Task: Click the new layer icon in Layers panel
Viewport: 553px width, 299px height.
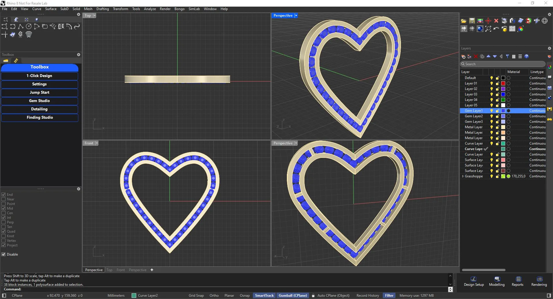Action: tap(463, 57)
